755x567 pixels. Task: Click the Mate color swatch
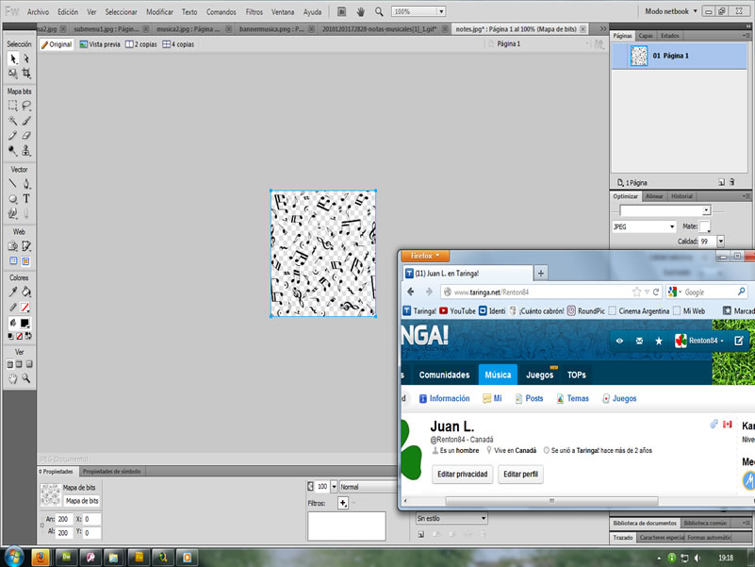[x=704, y=226]
